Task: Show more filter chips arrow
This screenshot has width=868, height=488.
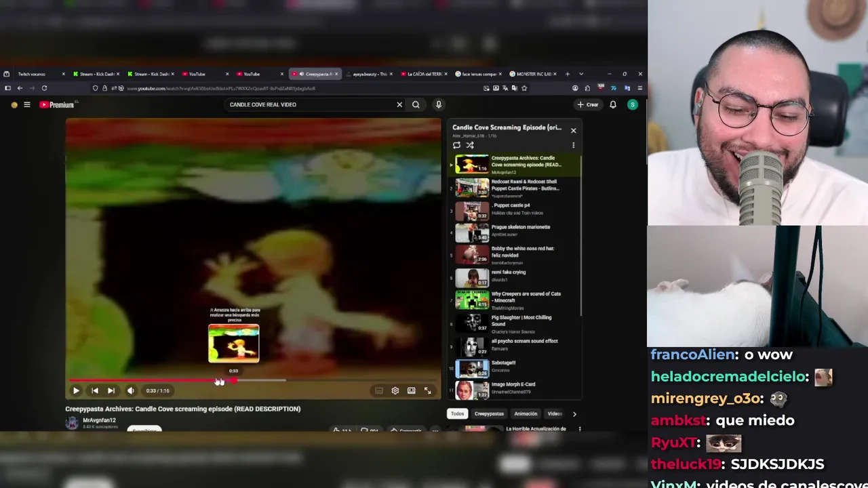Action: (x=574, y=413)
